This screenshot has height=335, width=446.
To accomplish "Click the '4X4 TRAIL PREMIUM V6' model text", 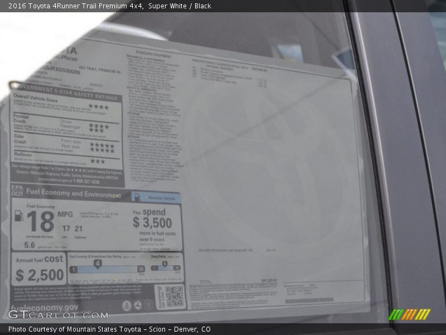I will click(100, 70).
